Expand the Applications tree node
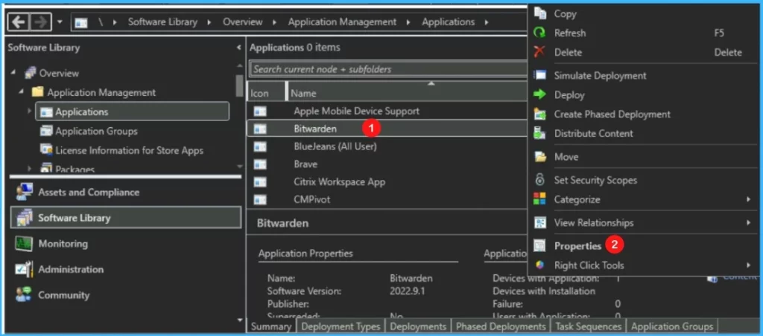Screen dimensions: 763x336 click(x=30, y=112)
